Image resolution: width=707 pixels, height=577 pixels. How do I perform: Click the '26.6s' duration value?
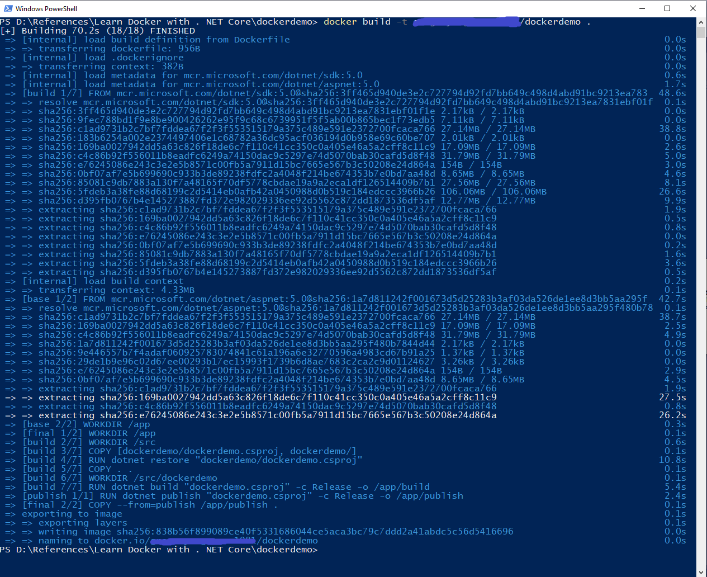[x=673, y=192]
